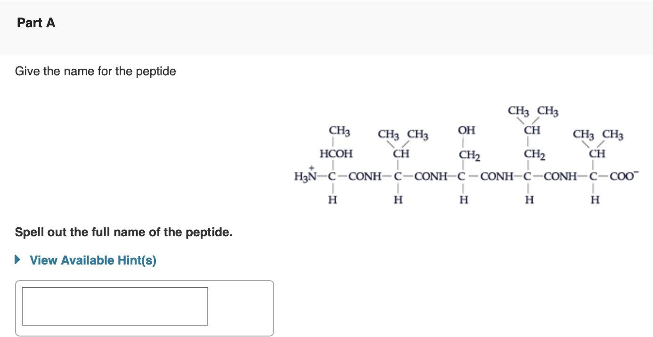Click the first CONH peptide bond
The height and width of the screenshot is (337, 653).
(x=364, y=177)
